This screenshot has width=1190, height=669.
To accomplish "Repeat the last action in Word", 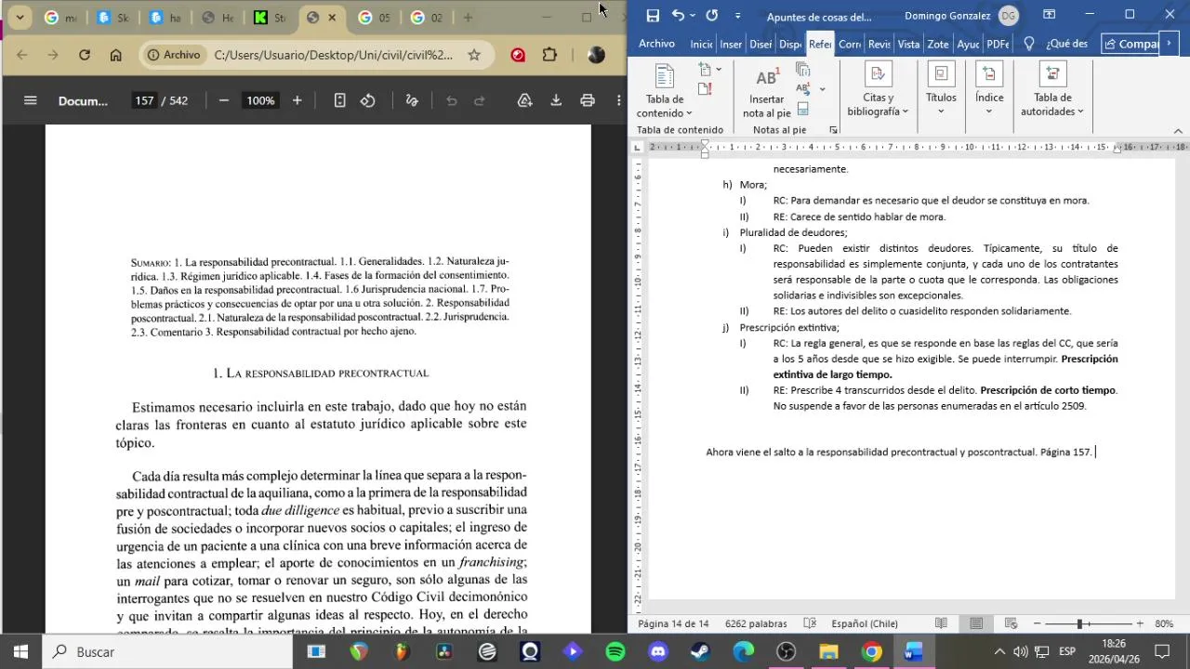I will [711, 15].
